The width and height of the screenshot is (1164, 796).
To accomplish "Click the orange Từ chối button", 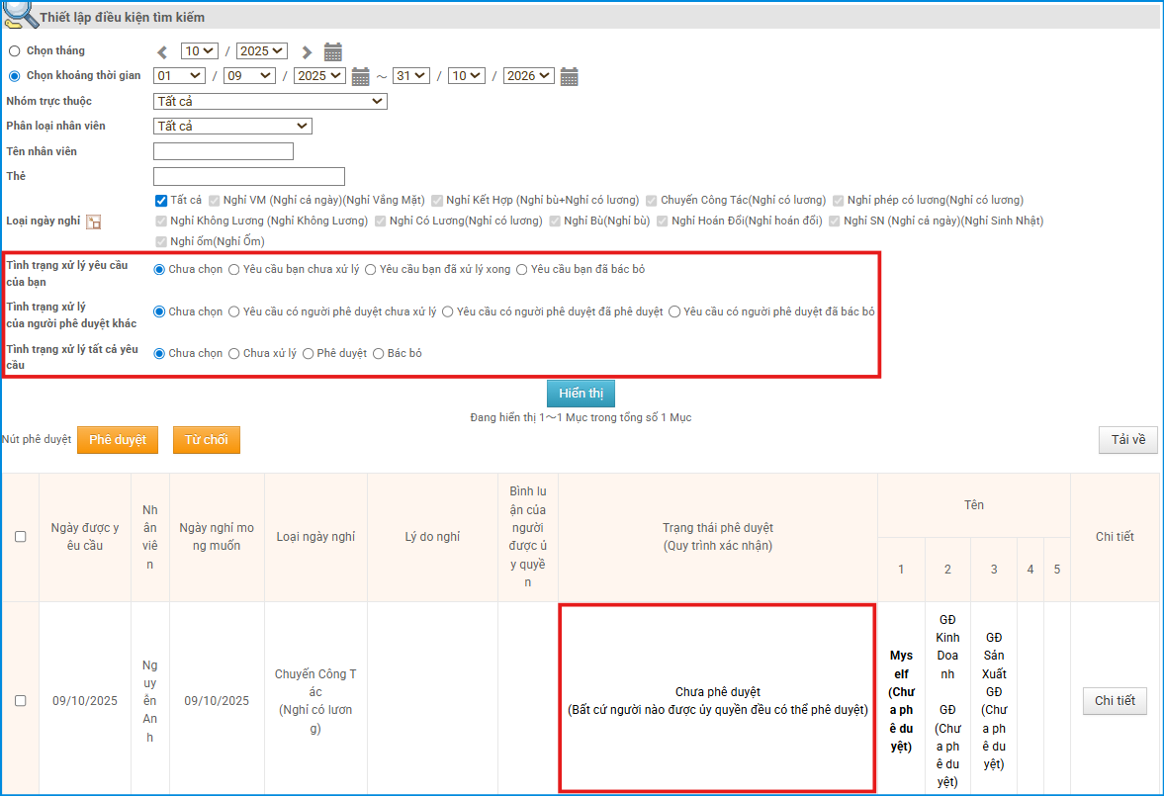I will pos(206,440).
